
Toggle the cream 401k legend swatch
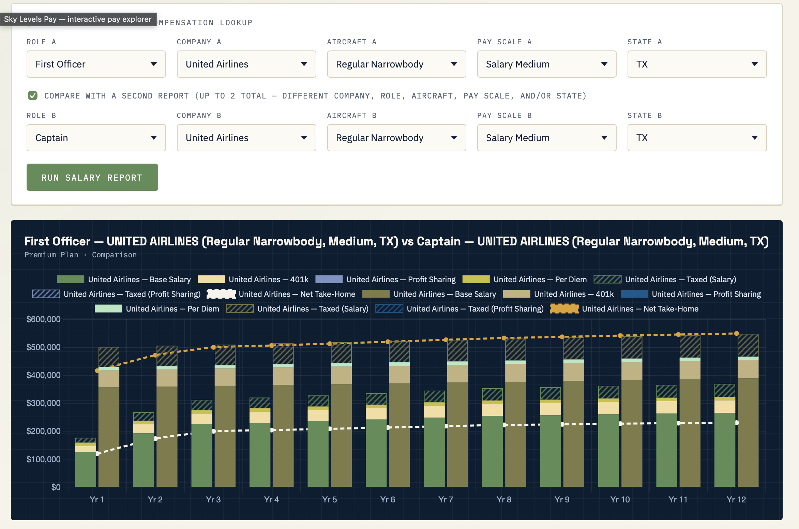coord(211,279)
